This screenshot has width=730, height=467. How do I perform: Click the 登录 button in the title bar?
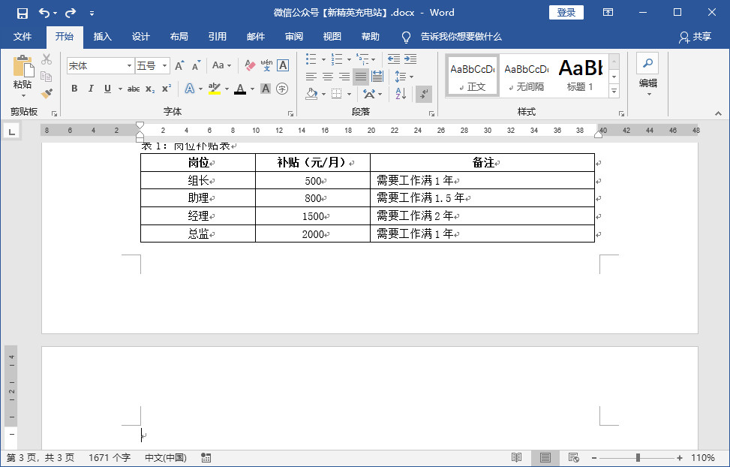(566, 12)
